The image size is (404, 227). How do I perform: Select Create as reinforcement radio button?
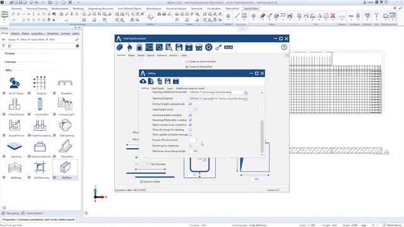point(187,62)
